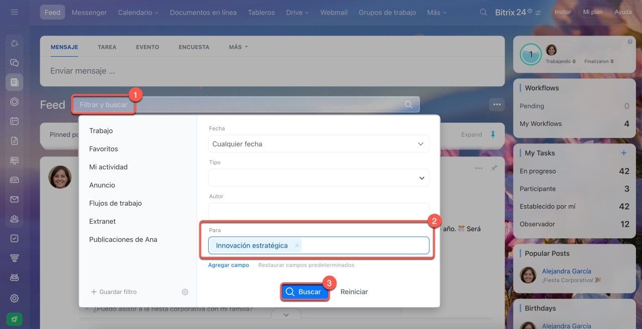Image resolution: width=642 pixels, height=329 pixels.
Task: Open the filter settings gear icon
Action: (x=185, y=292)
